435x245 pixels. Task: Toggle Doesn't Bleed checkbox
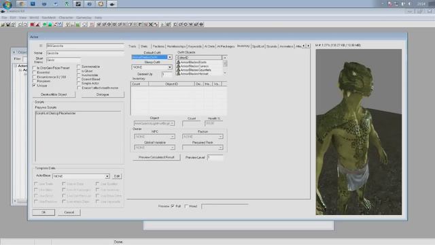click(x=79, y=79)
